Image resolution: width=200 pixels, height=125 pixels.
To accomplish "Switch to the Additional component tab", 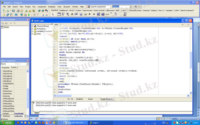I will coord(63,10).
